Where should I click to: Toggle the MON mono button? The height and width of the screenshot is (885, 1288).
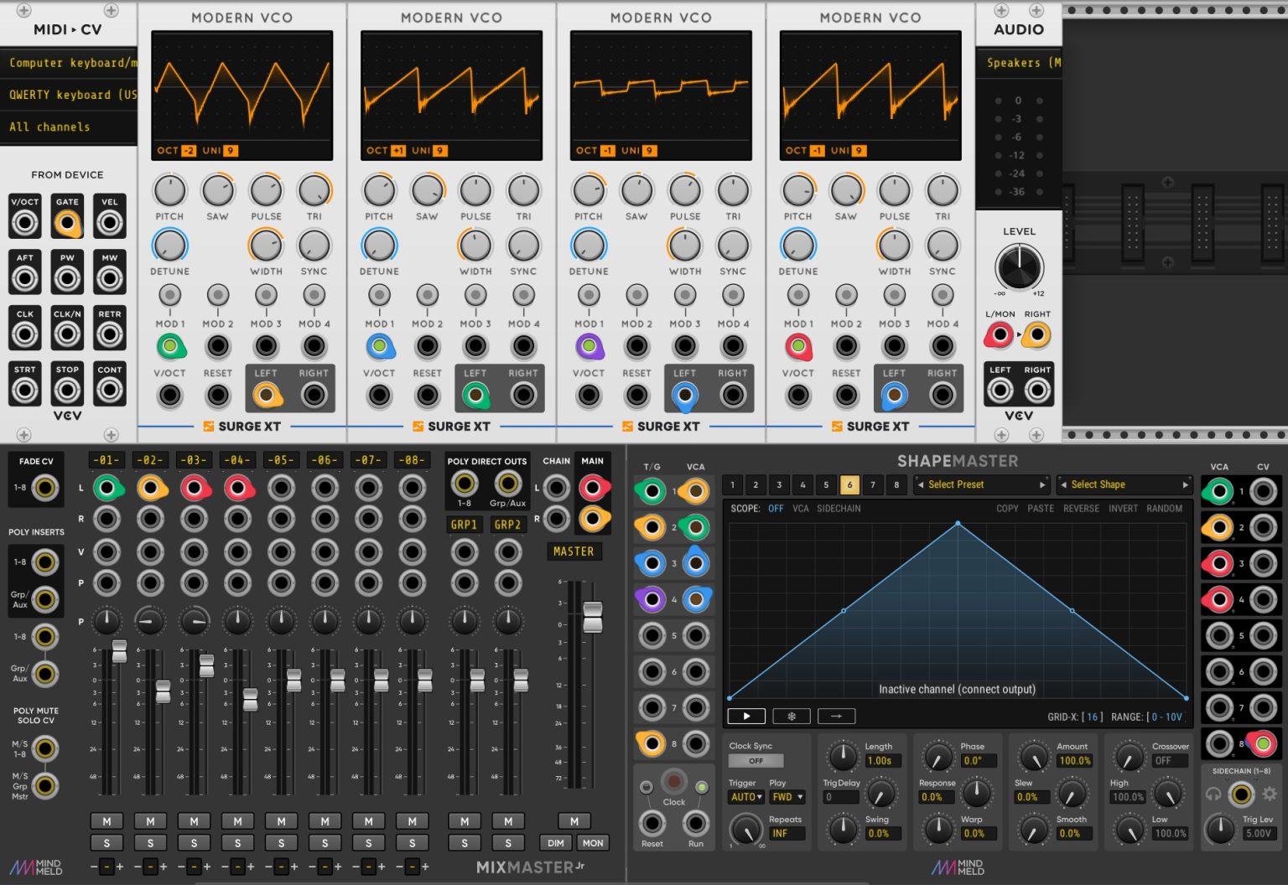593,843
